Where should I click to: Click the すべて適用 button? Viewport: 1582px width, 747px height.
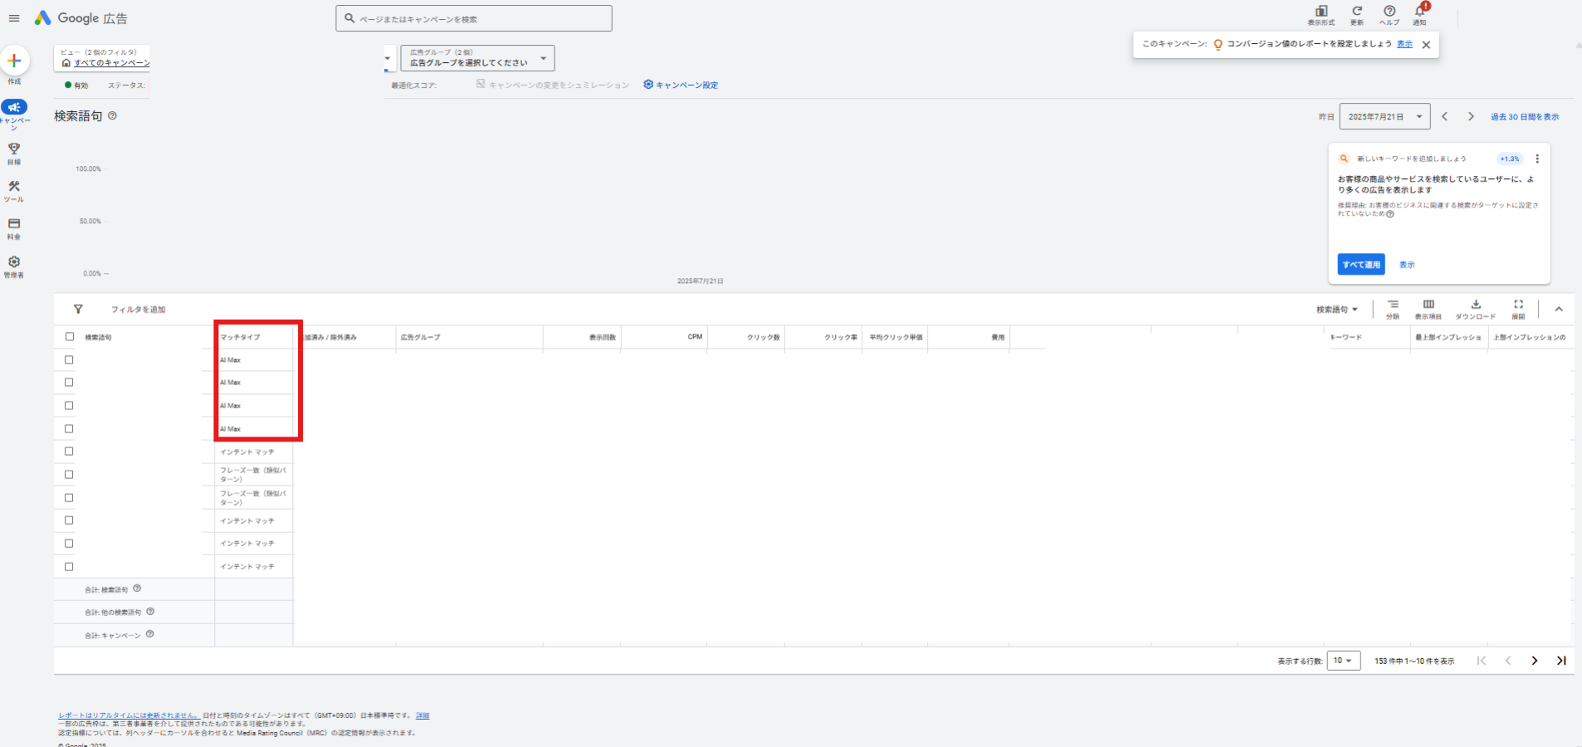pos(1361,265)
